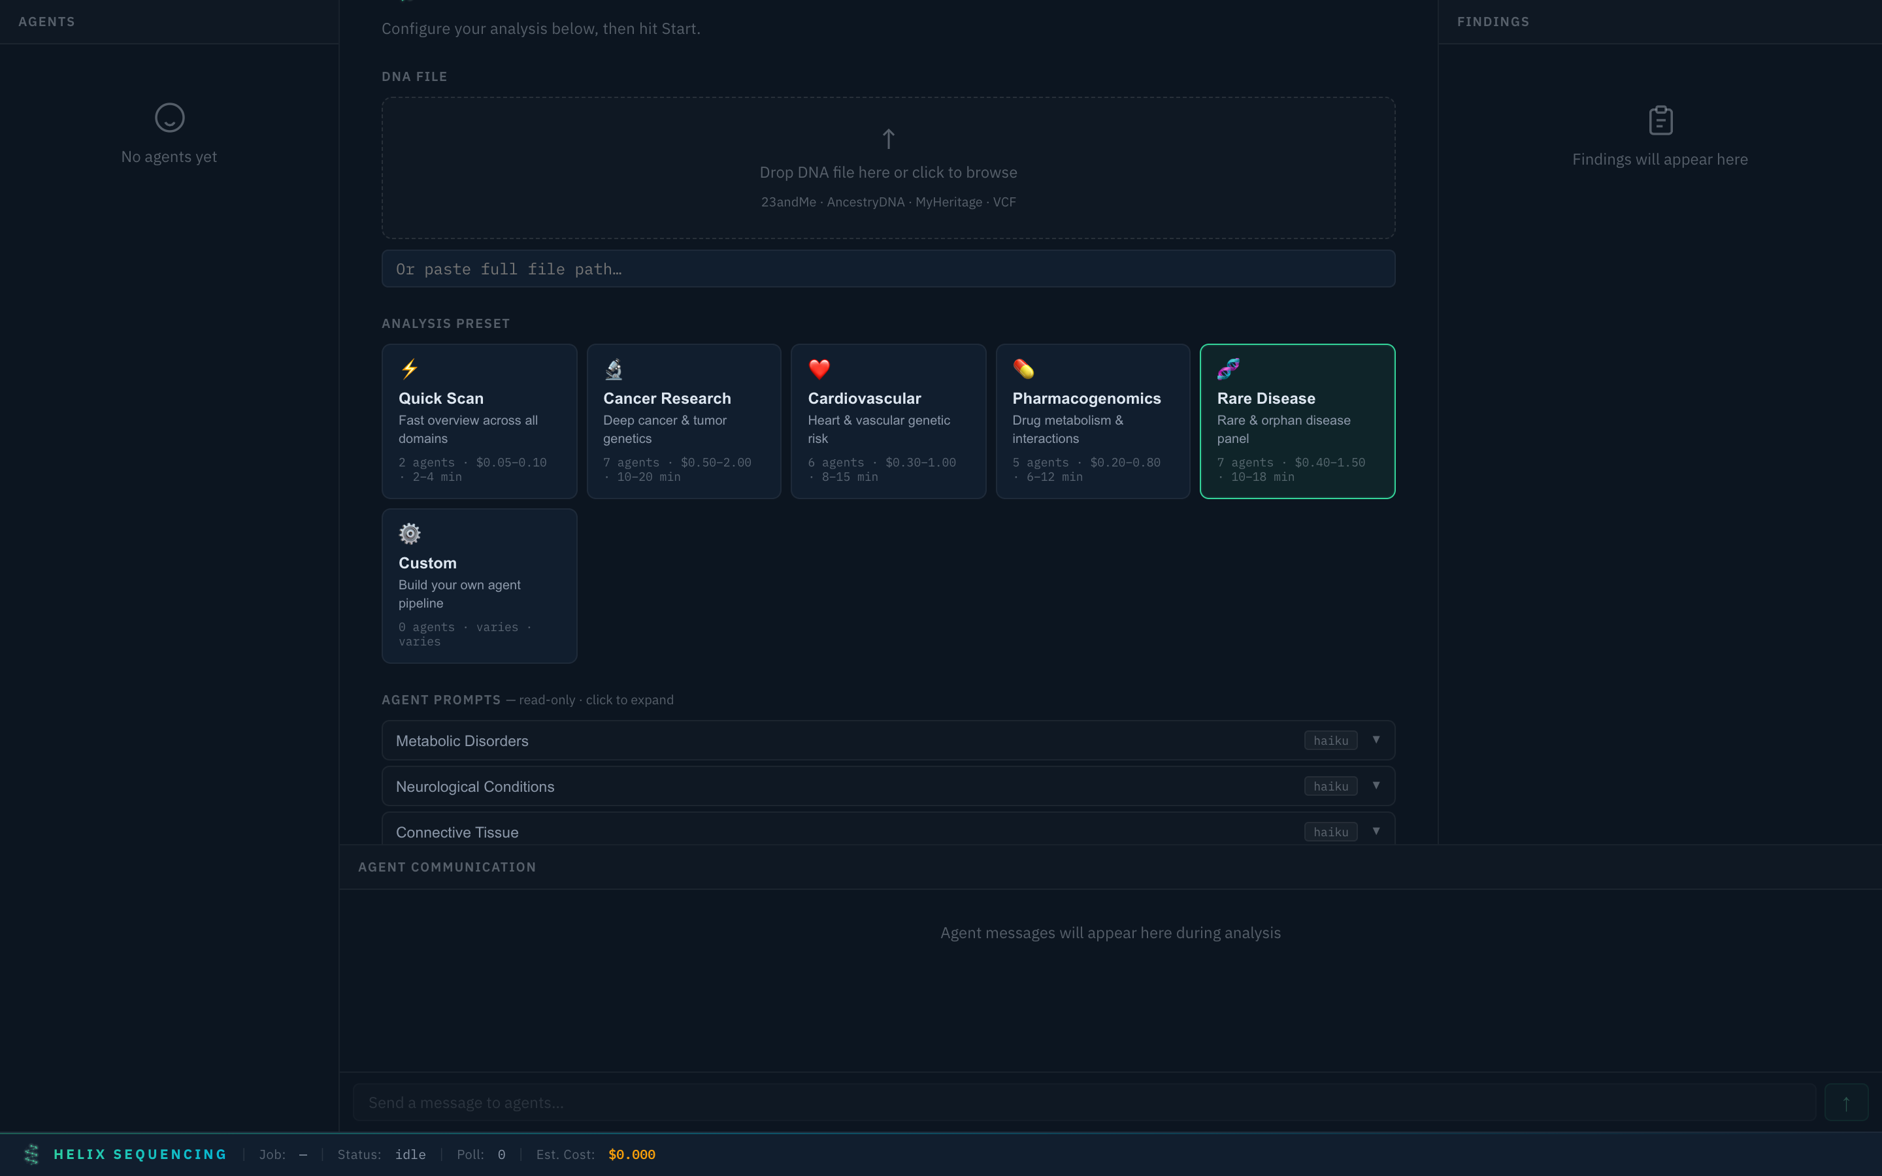Click the clipboard icon in Findings panel
This screenshot has height=1176, width=1882.
[1660, 121]
